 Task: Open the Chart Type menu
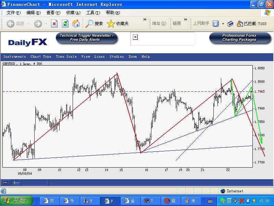[x=41, y=57]
